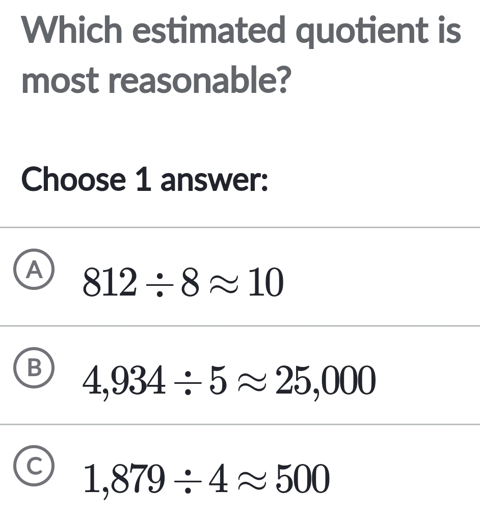Click the estimate 10 in option A

point(265,284)
